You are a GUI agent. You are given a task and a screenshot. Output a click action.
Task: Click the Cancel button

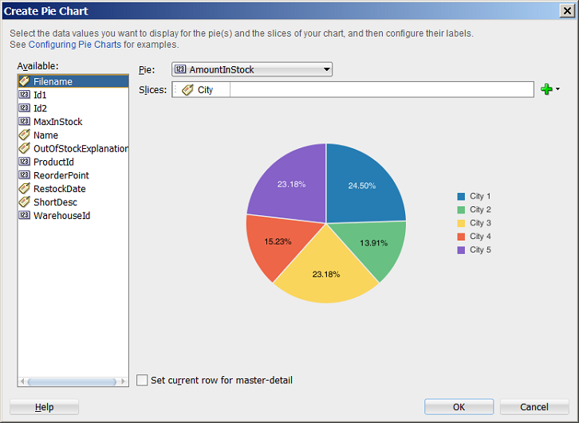pyautogui.click(x=534, y=407)
